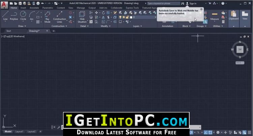The image size is (253, 136).
Task: Click the 2D Wireframe visual style label
Action: point(17,37)
